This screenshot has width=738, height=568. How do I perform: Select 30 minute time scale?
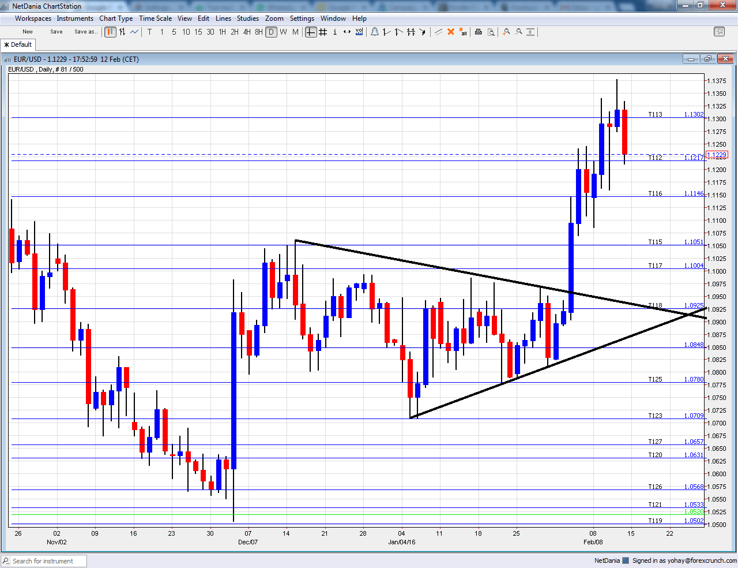click(x=210, y=32)
